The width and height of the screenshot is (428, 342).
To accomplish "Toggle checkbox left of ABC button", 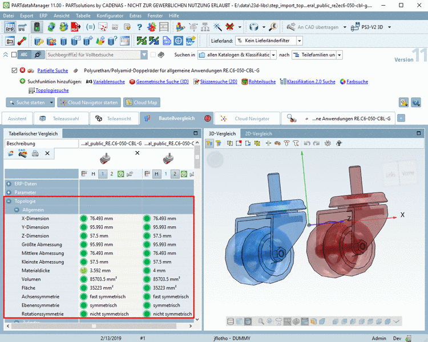I will 14,55.
